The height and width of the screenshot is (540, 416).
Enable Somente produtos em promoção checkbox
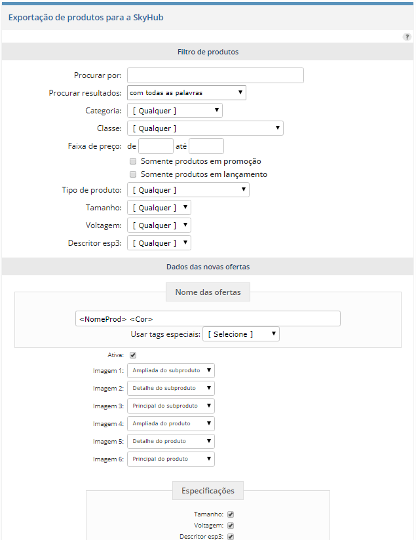tap(133, 161)
